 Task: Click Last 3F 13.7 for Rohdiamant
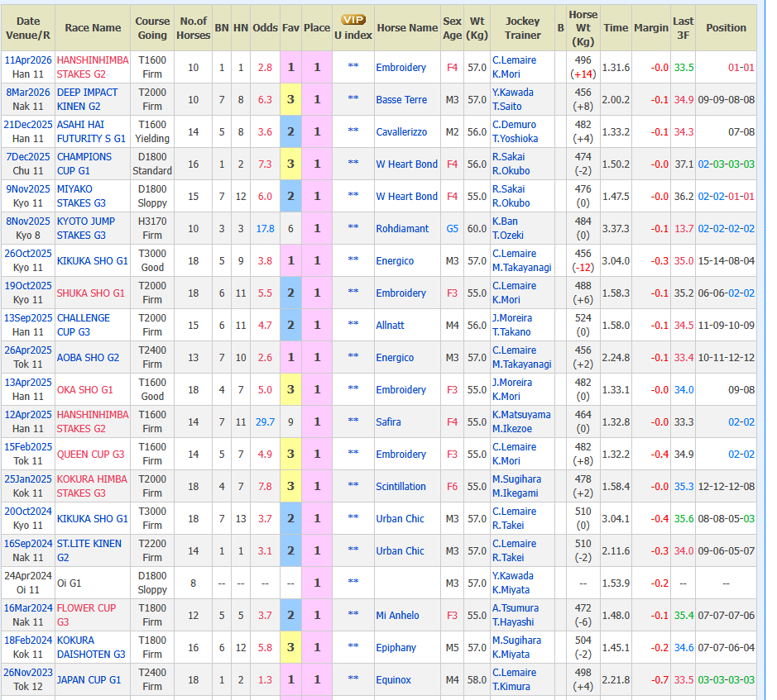[683, 228]
